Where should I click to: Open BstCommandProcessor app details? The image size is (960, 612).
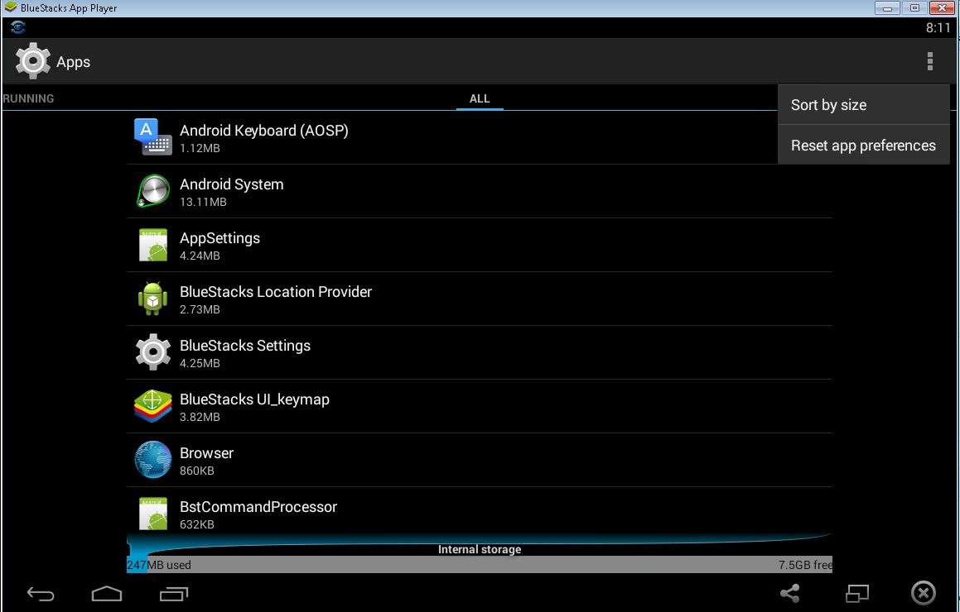(480, 510)
